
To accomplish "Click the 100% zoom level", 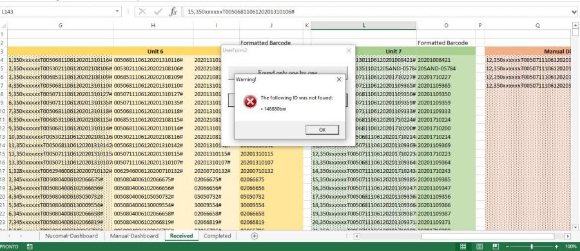I will click(x=570, y=246).
